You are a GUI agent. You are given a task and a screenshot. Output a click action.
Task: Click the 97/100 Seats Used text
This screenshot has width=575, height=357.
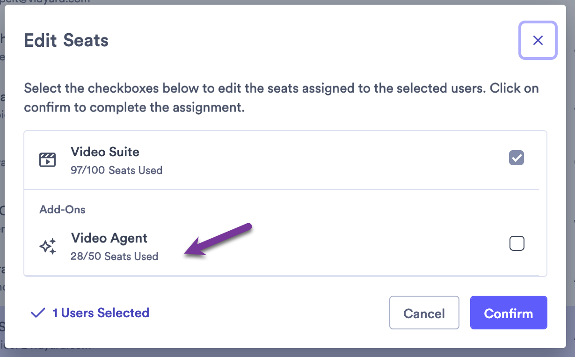tap(116, 170)
